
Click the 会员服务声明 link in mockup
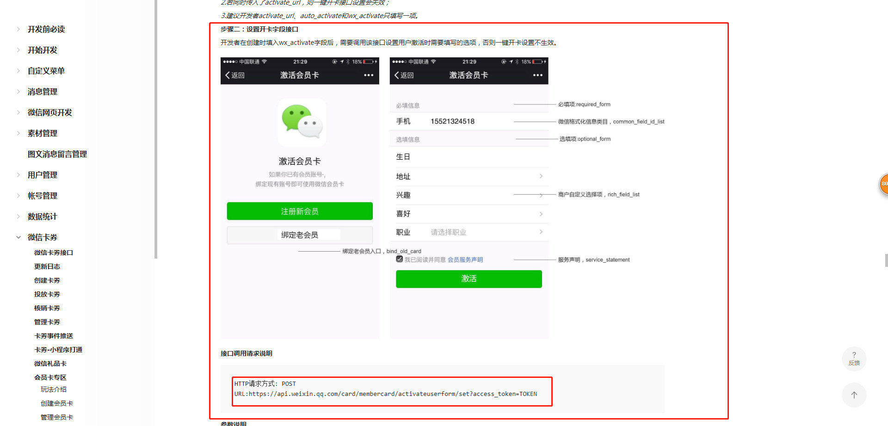(x=465, y=260)
